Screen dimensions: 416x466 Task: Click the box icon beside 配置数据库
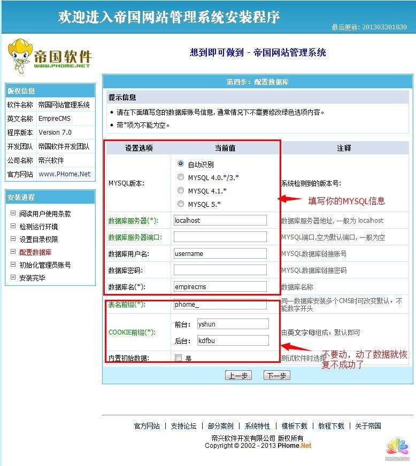(13, 252)
